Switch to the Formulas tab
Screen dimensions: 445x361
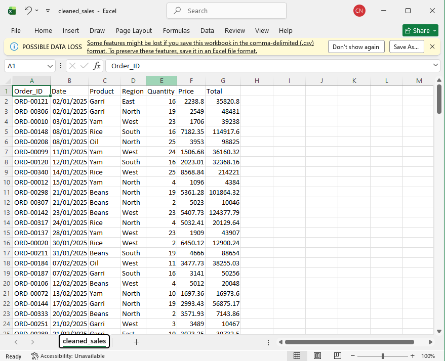click(x=176, y=31)
